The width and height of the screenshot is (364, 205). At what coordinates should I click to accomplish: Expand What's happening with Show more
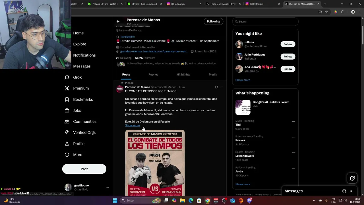coord(243,184)
